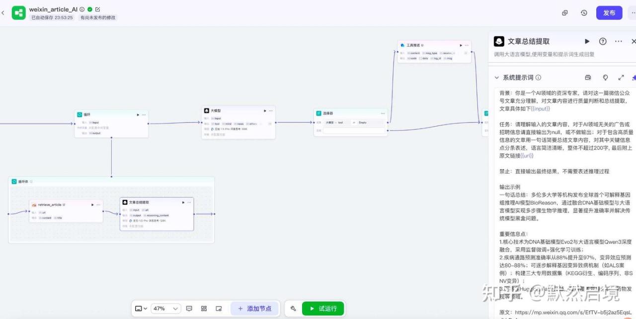Click the copy workflow icon near 发布
The image size is (636, 319).
(x=565, y=13)
